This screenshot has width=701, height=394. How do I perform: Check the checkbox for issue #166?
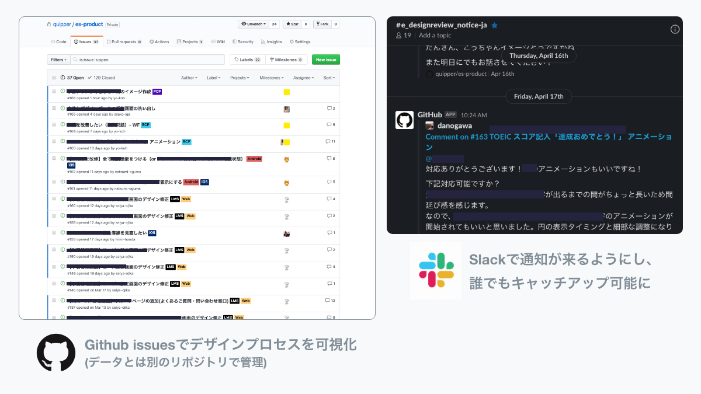[x=54, y=91]
